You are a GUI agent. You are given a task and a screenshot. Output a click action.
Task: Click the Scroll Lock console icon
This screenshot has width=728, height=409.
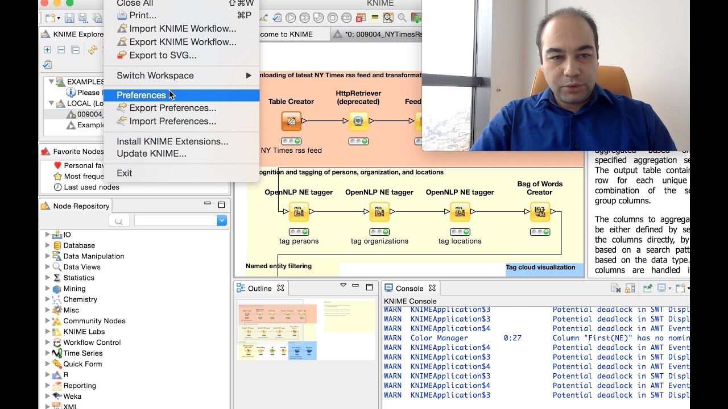(630, 289)
